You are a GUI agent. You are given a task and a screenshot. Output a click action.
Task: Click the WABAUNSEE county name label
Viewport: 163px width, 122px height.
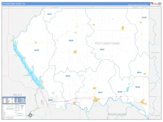click(x=117, y=114)
